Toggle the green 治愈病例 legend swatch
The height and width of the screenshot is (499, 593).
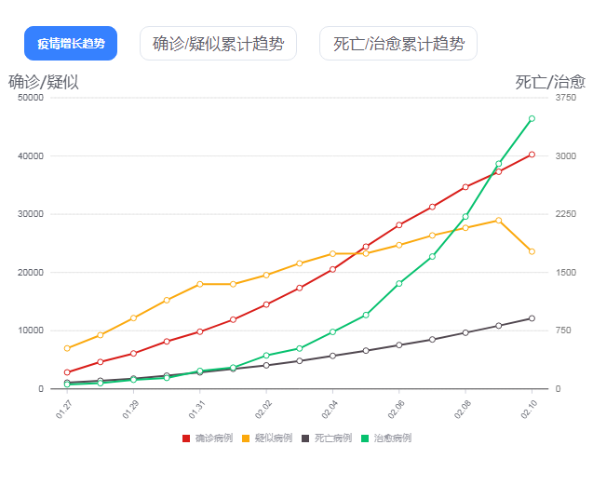365,438
